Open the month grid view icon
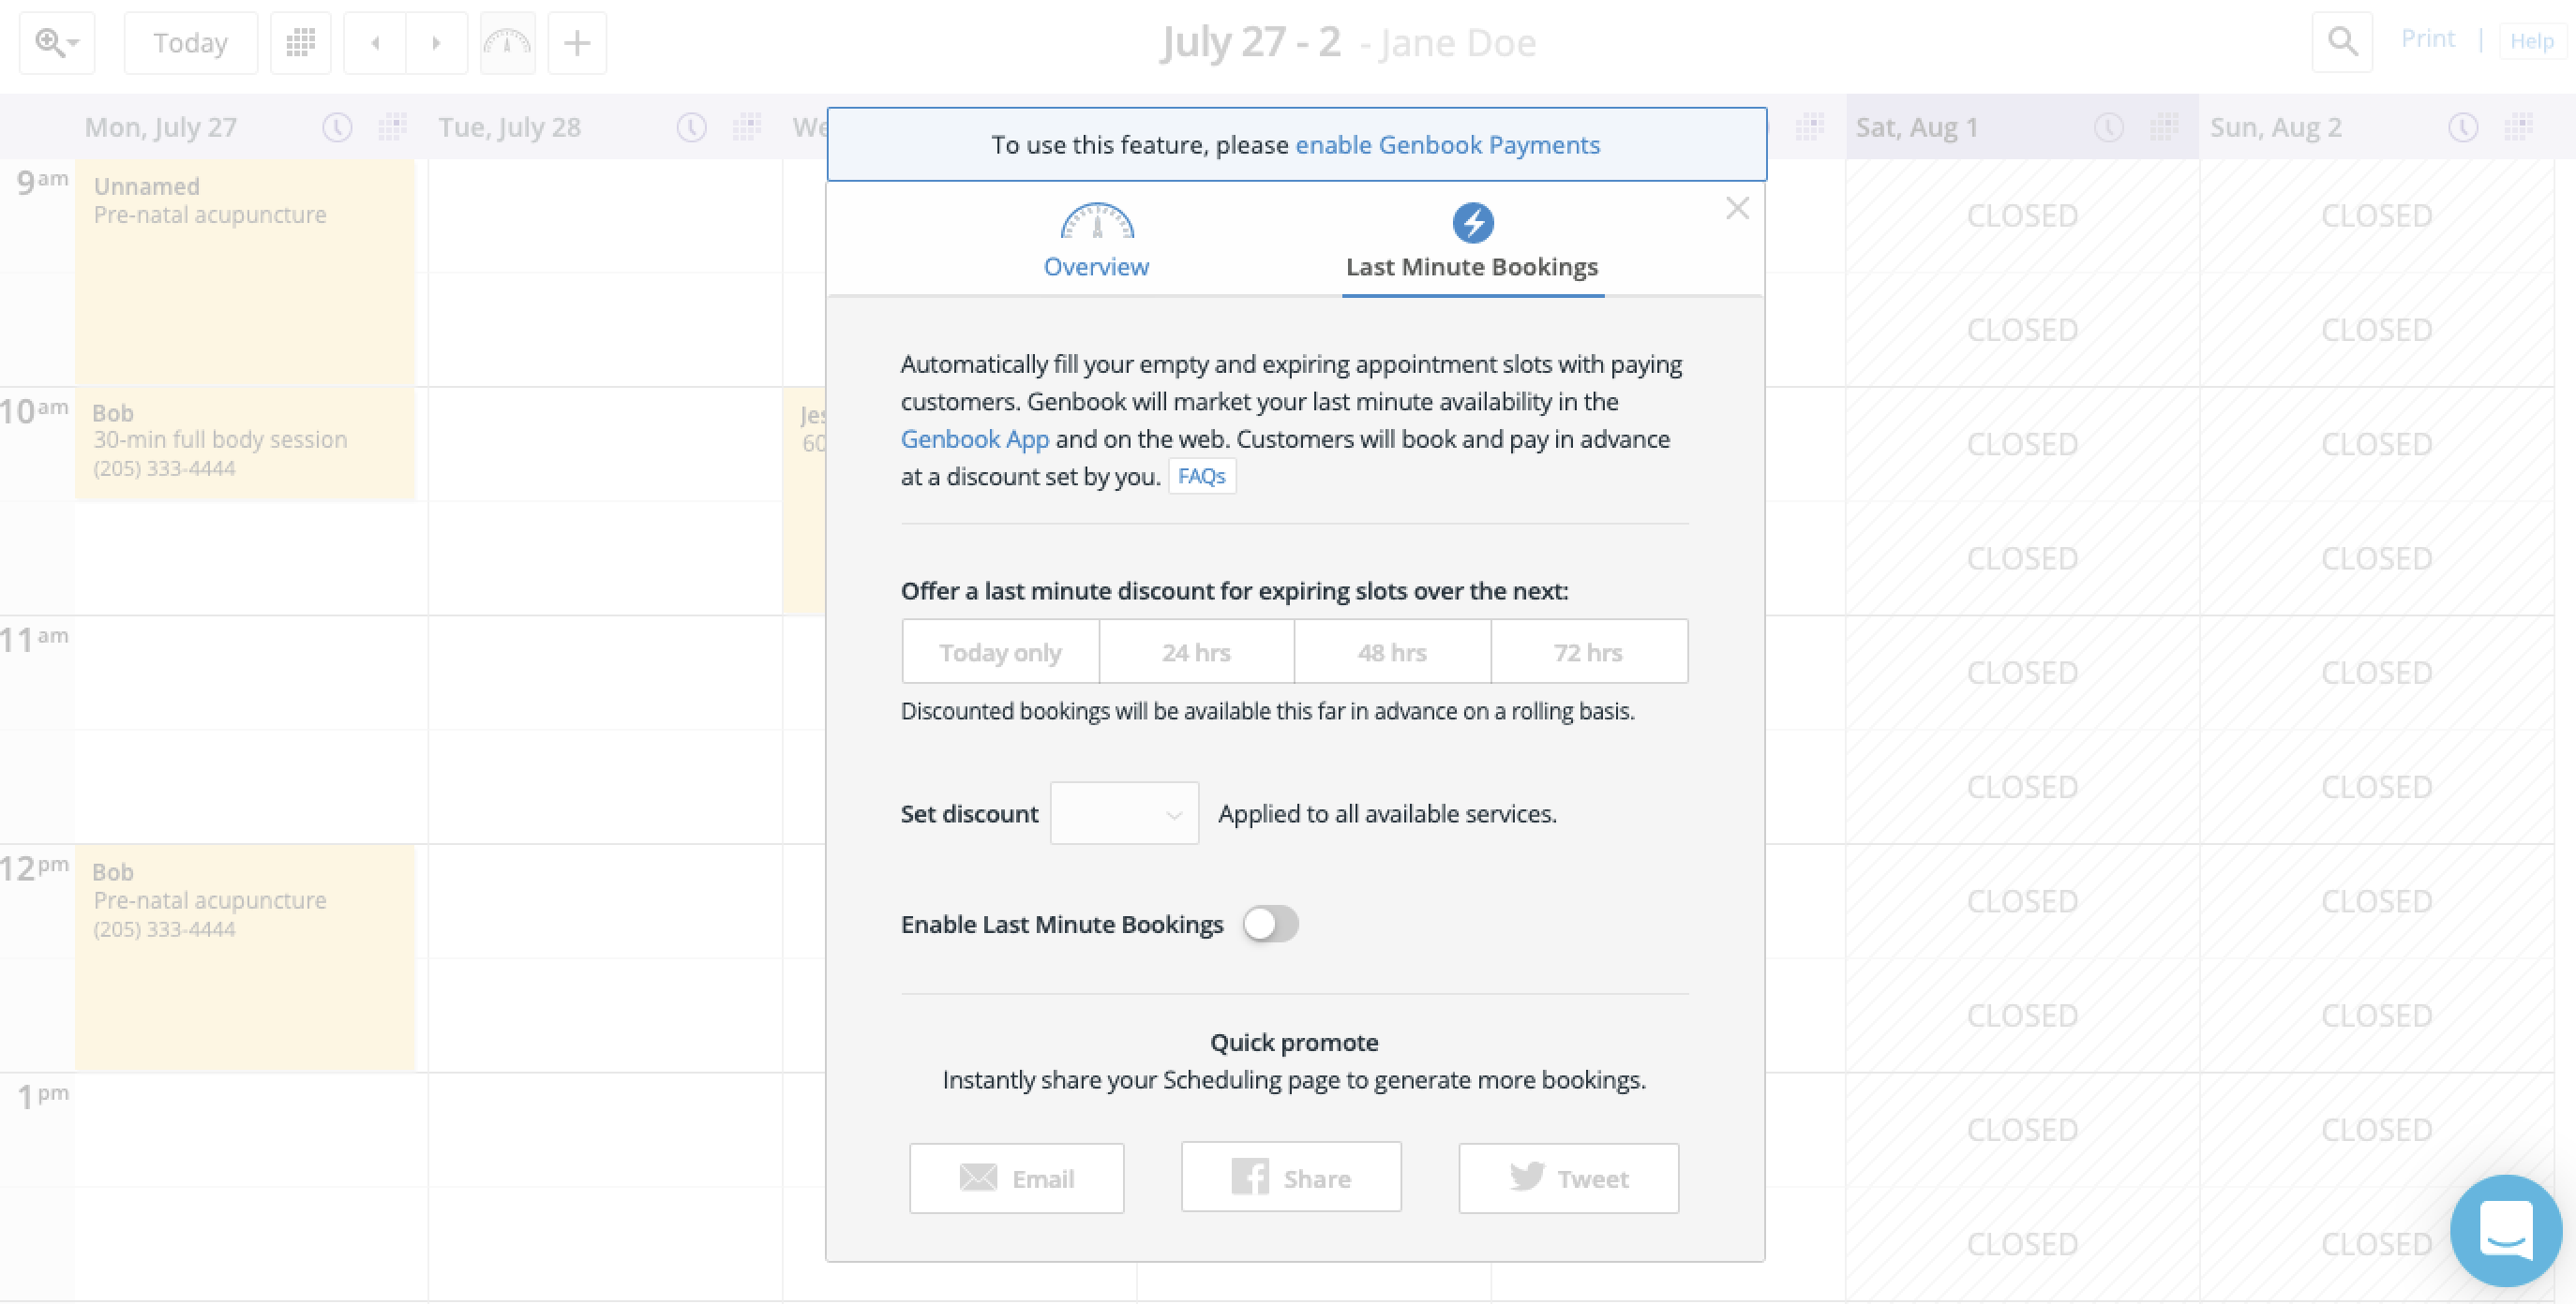Viewport: 2576px width, 1304px height. click(x=300, y=43)
